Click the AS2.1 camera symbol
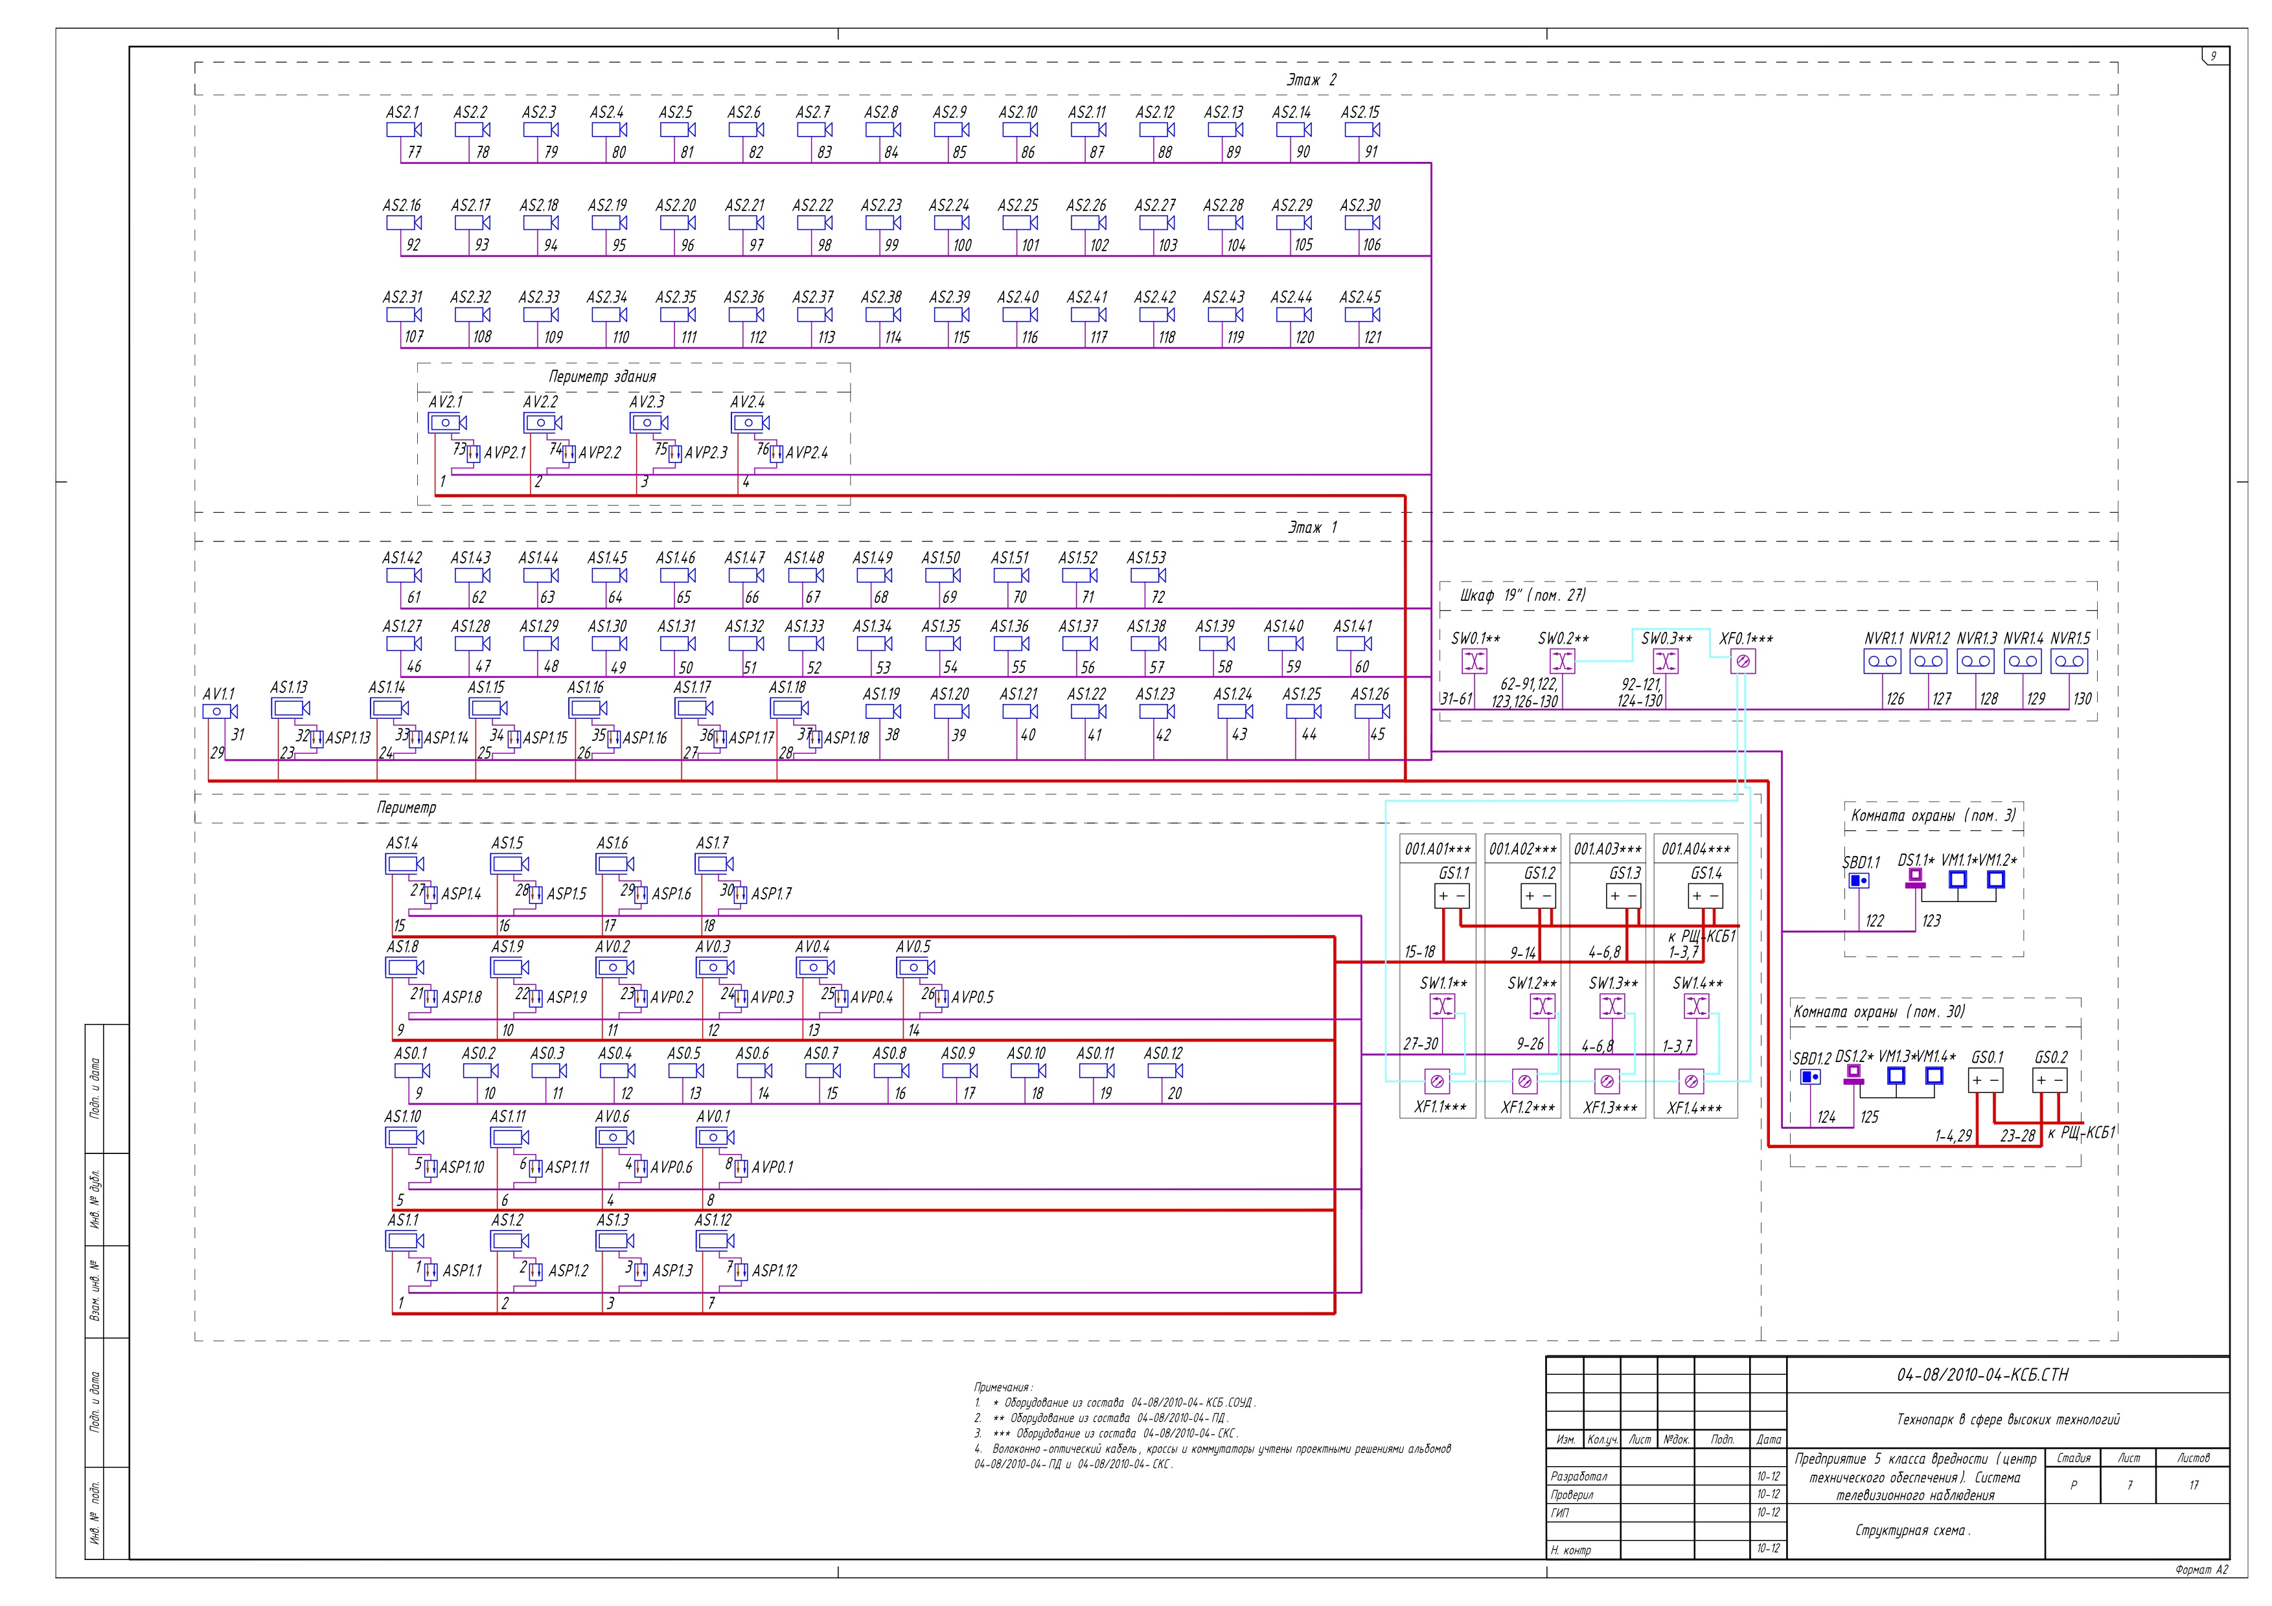 403,130
